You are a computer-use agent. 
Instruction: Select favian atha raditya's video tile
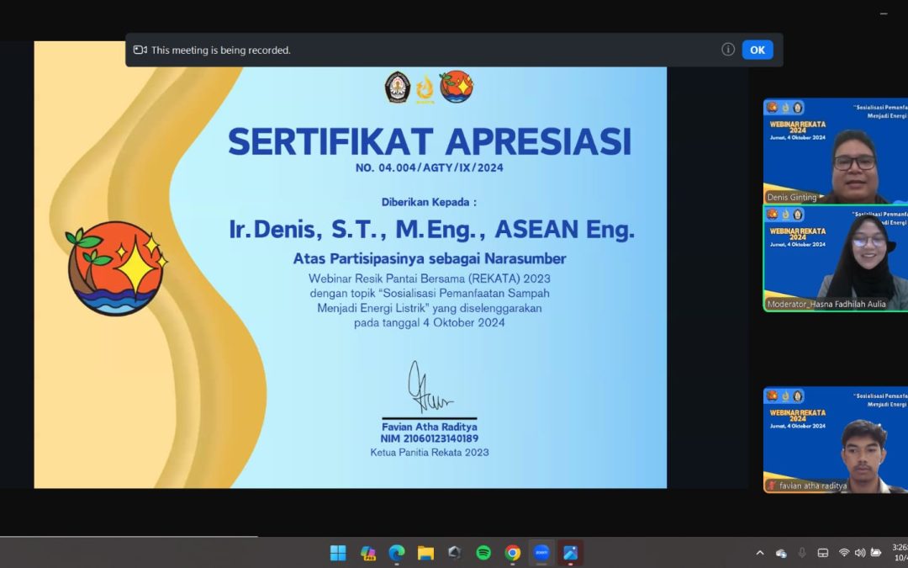(835, 439)
